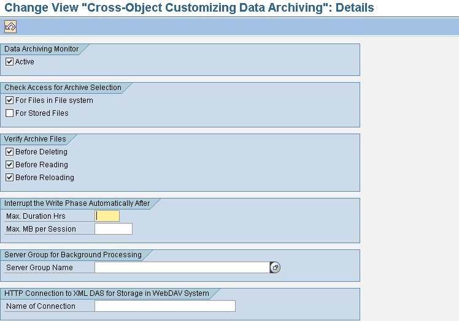
Task: Click the Data Archiving Monitor group header
Action: (x=41, y=49)
